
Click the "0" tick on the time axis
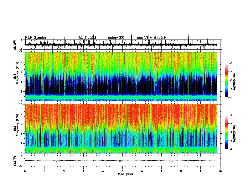25,171
